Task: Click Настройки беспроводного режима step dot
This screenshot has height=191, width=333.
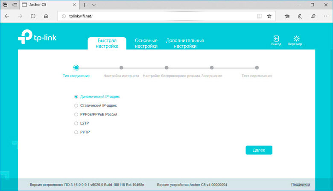Action: (x=166, y=68)
